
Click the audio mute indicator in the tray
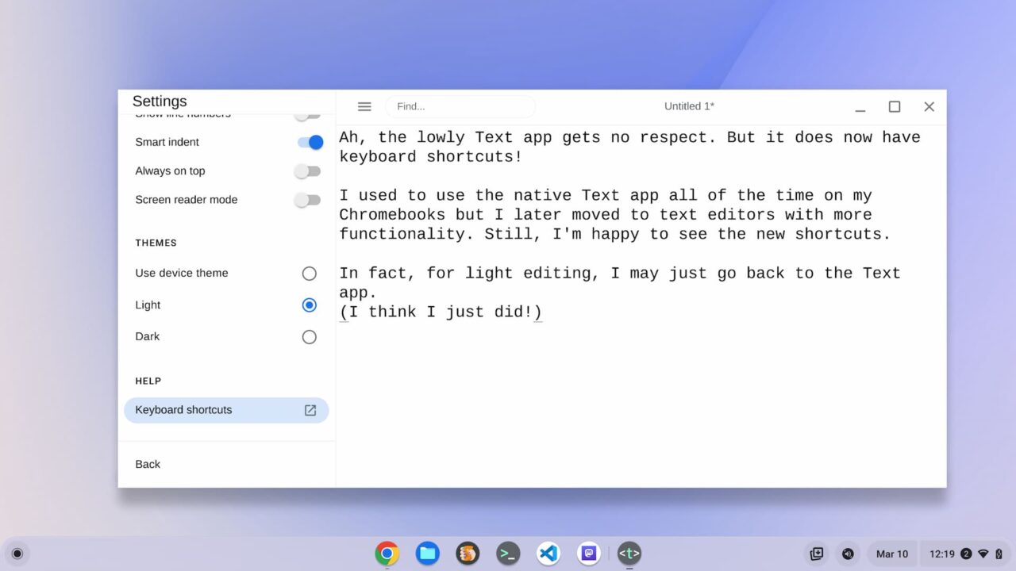[848, 554]
